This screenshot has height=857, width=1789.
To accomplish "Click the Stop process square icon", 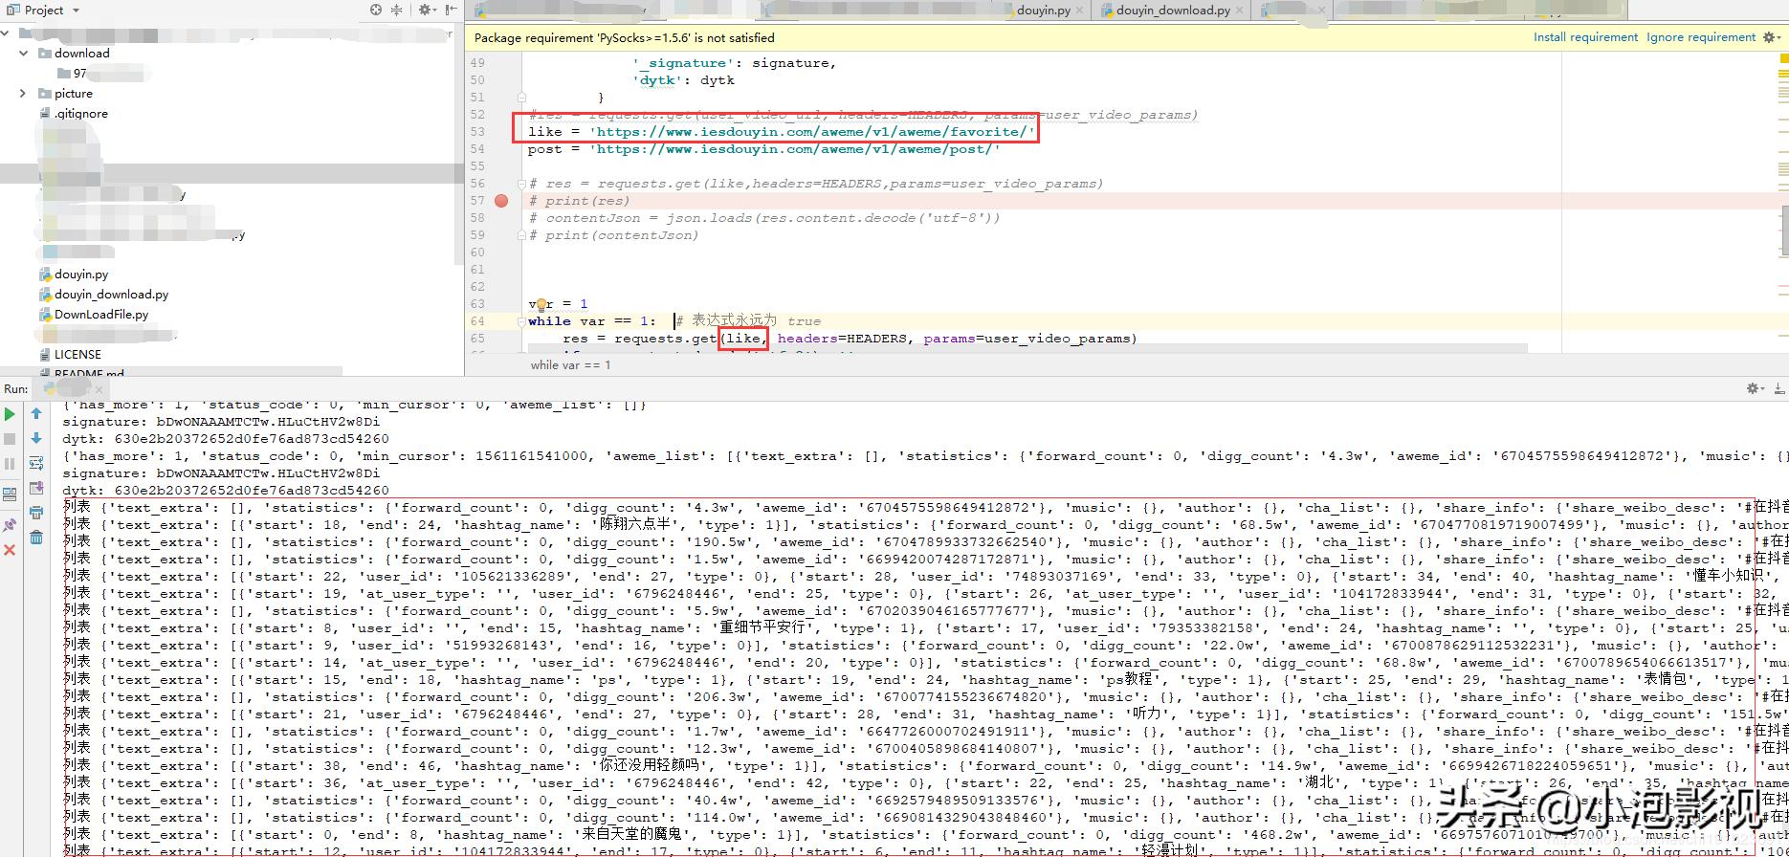I will pos(10,439).
